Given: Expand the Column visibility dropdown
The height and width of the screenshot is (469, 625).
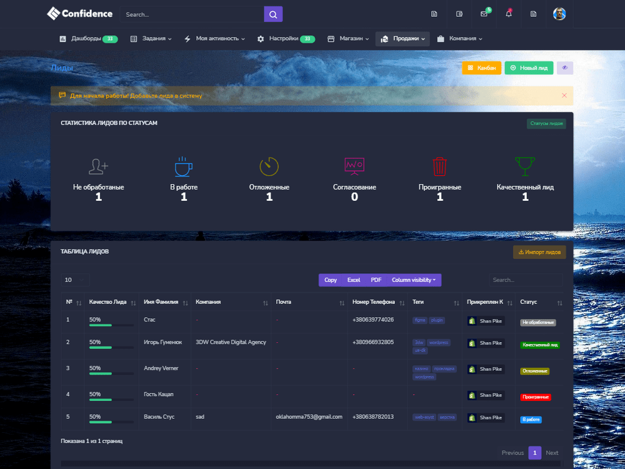Looking at the screenshot, I should pos(414,280).
